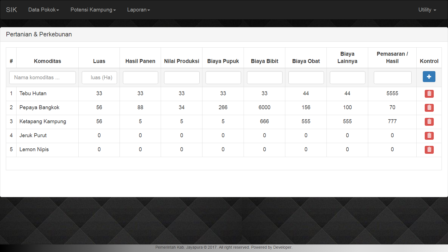Click the SIK brand link

pos(11,10)
